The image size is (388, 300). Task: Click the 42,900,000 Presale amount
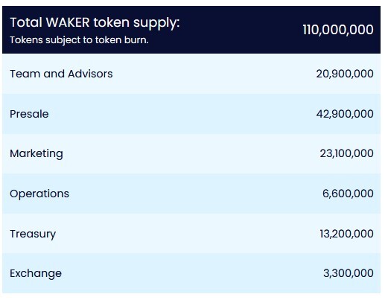(345, 114)
